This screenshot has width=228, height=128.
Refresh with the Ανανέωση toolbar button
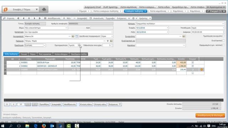point(97,18)
